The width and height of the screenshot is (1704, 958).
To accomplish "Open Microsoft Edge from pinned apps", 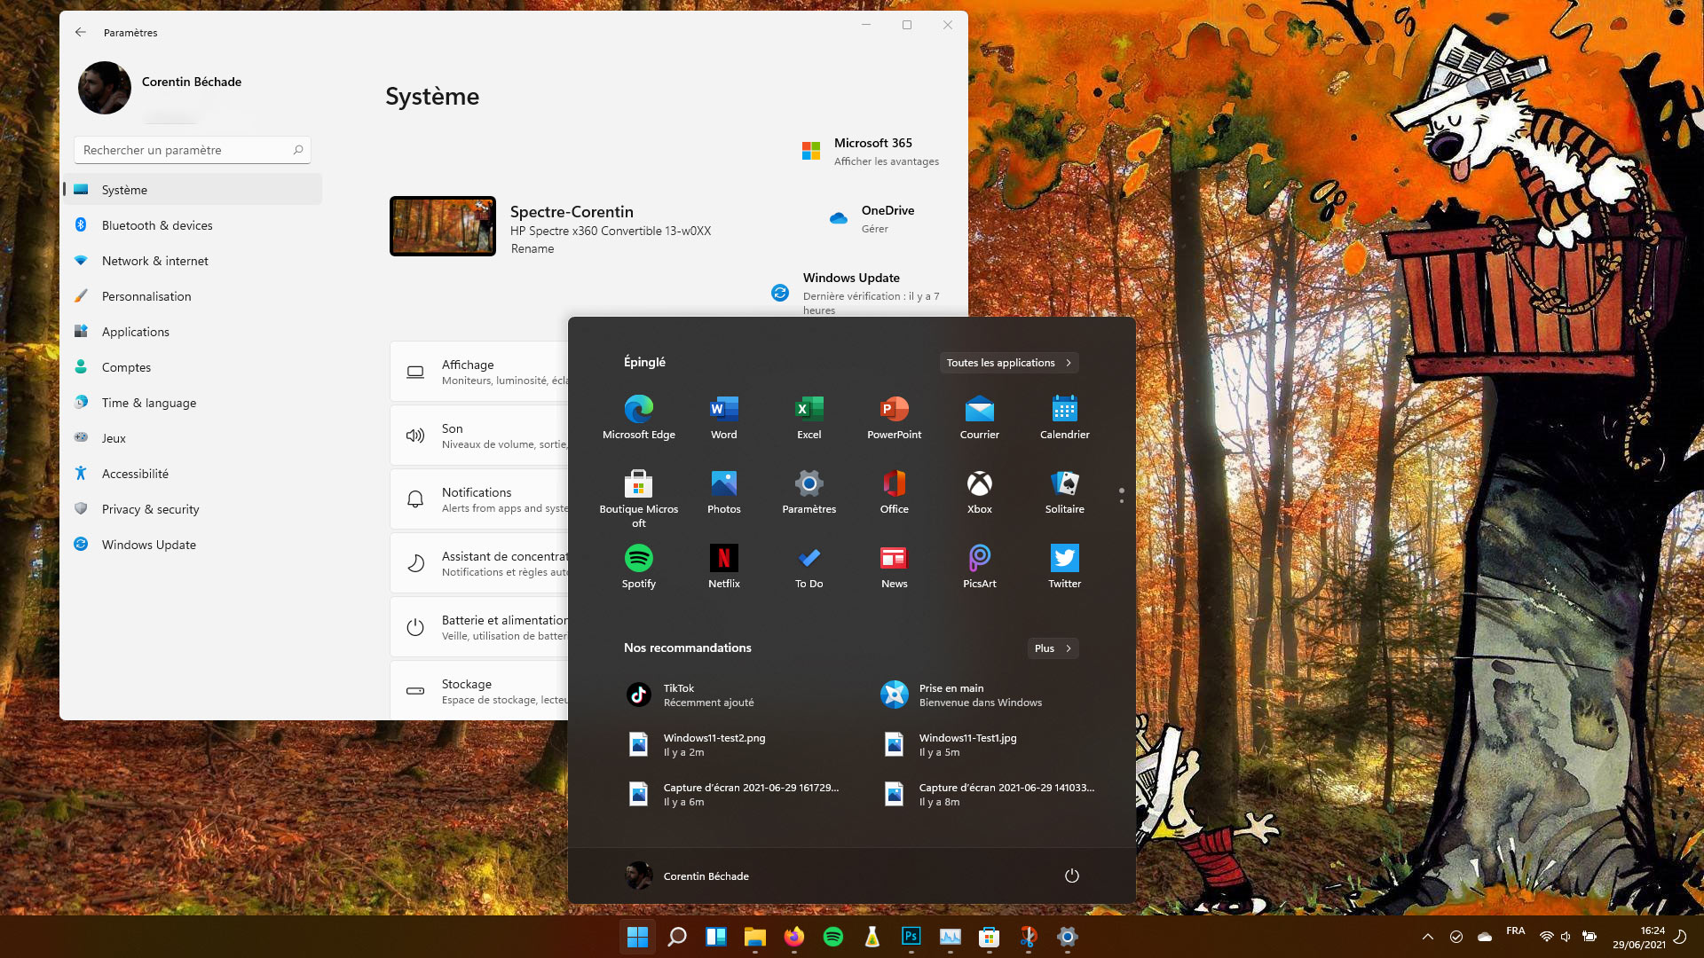I will point(638,417).
